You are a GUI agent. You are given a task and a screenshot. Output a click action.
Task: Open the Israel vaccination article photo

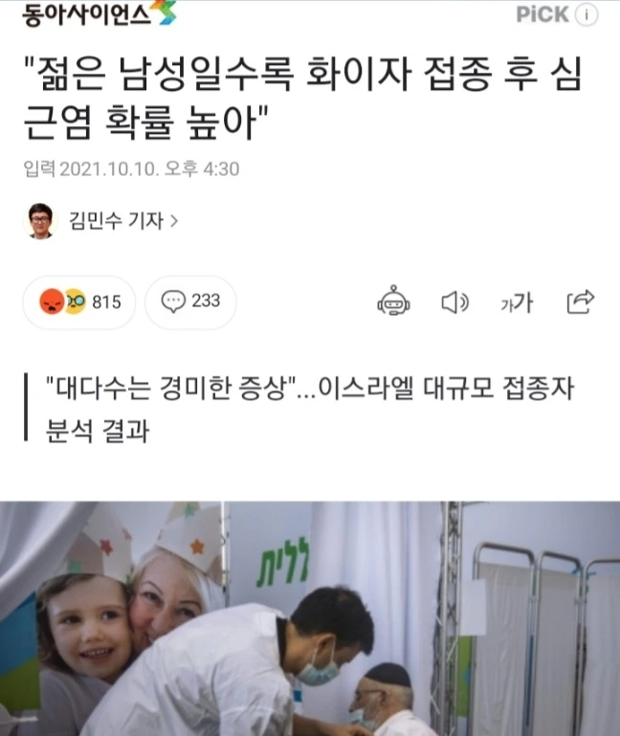click(310, 618)
